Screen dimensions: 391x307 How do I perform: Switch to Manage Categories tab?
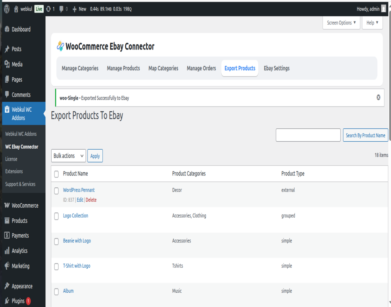click(x=80, y=68)
